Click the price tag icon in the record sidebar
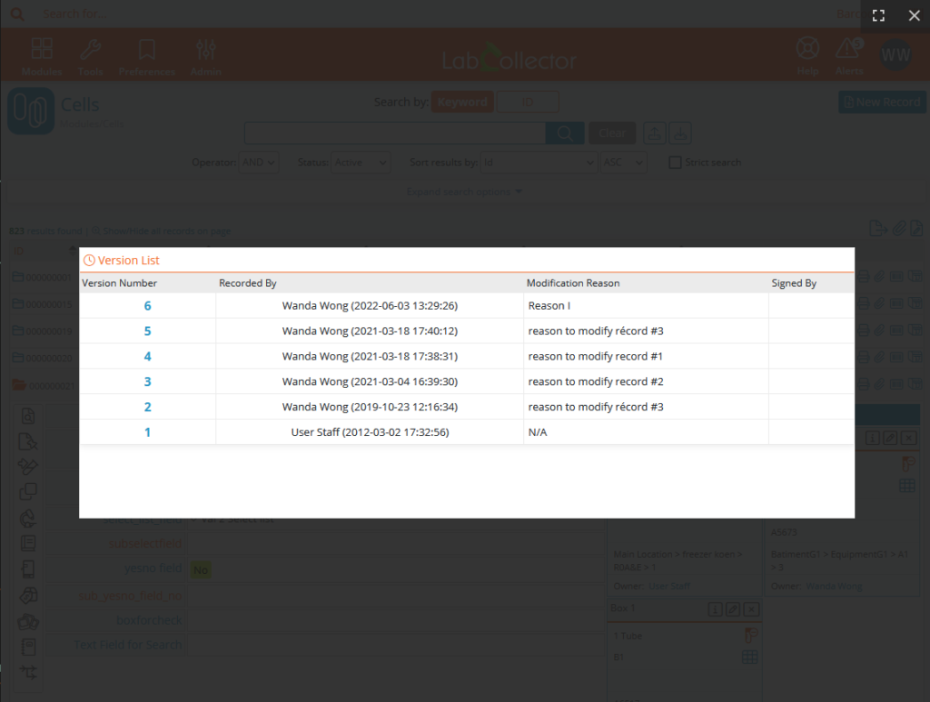Screen dimensions: 930x702 tap(28, 595)
